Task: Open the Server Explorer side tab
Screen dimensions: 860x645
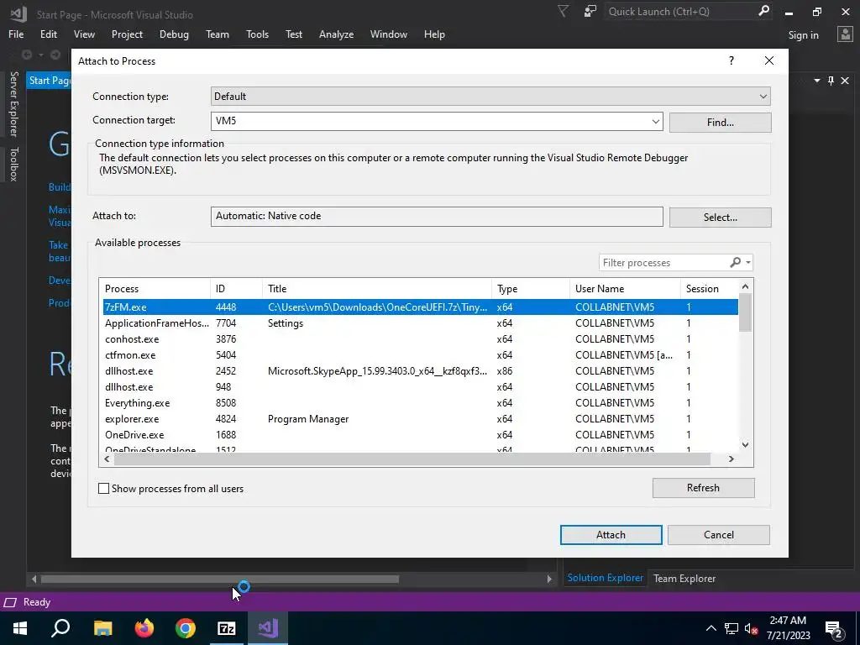Action: pyautogui.click(x=13, y=103)
